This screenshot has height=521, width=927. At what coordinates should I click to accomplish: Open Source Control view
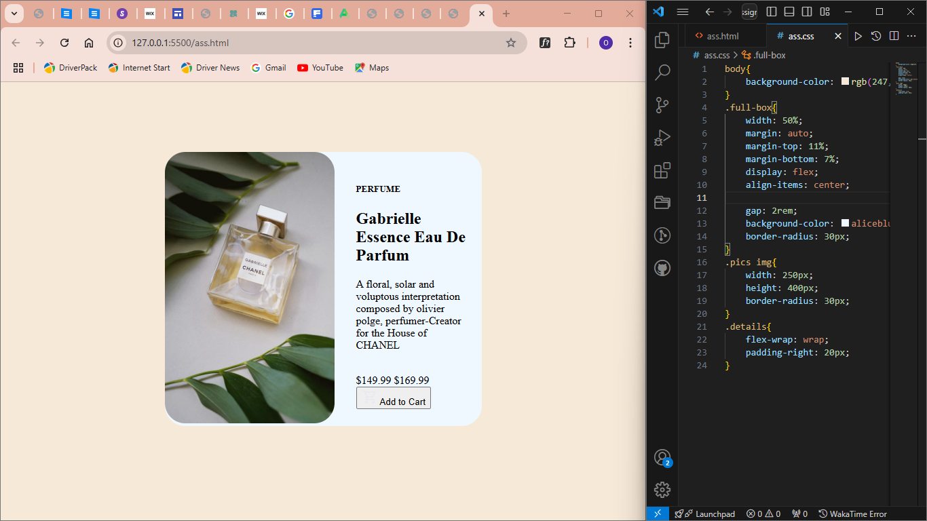click(662, 105)
